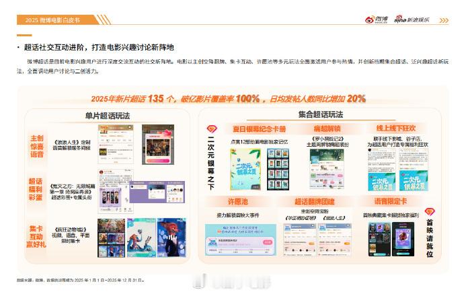Click the Weibo logo in the header
This screenshot has height=294, width=464.
[376, 20]
